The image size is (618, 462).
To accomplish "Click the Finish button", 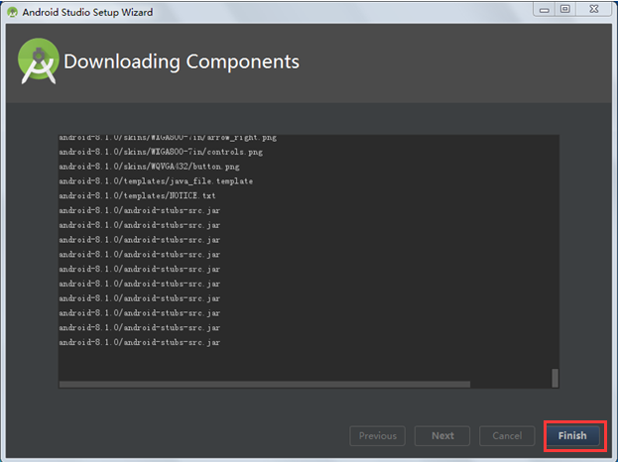I will point(572,435).
